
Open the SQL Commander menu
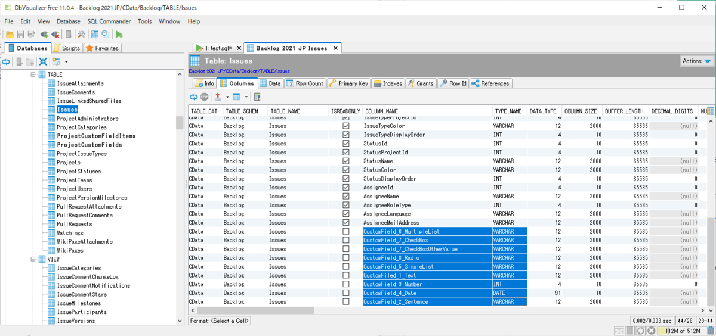pos(109,21)
